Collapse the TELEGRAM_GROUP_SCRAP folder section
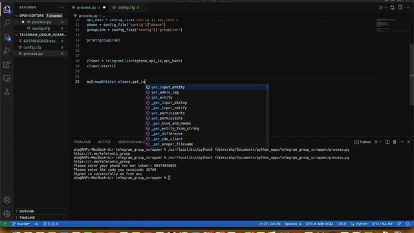The height and width of the screenshot is (233, 414). pyautogui.click(x=41, y=34)
